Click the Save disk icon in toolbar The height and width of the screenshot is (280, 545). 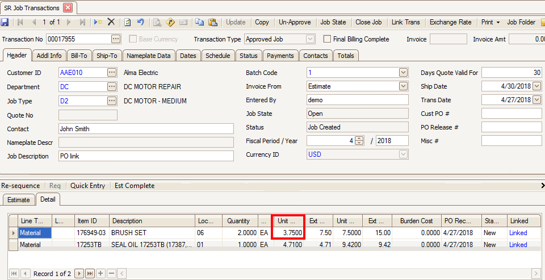pos(5,22)
